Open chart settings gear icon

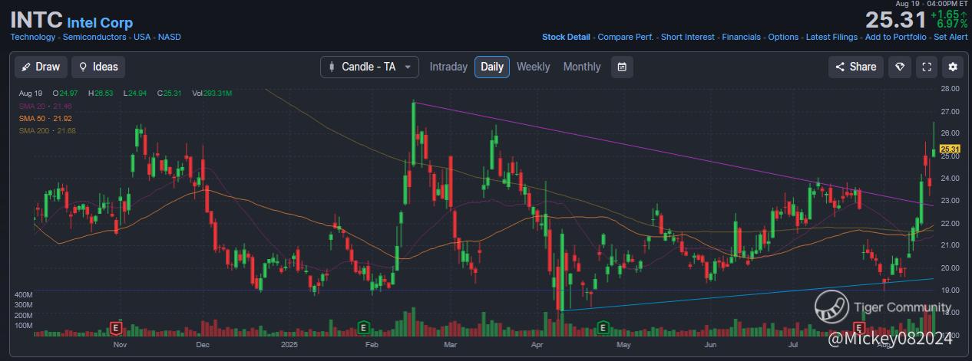pos(953,67)
